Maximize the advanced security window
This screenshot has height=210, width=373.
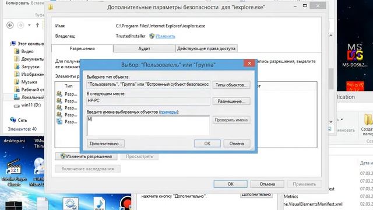(305, 5)
